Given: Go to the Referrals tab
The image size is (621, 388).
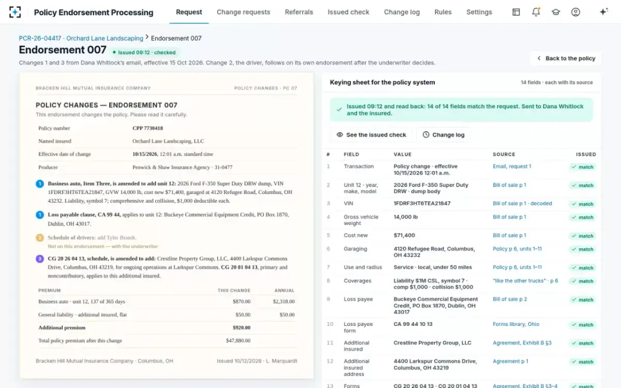Looking at the screenshot, I should tap(299, 12).
